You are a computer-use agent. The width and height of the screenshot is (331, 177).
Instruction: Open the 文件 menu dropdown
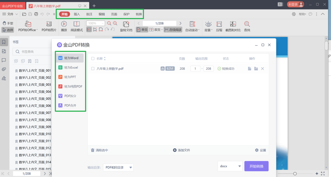[x=10, y=14]
